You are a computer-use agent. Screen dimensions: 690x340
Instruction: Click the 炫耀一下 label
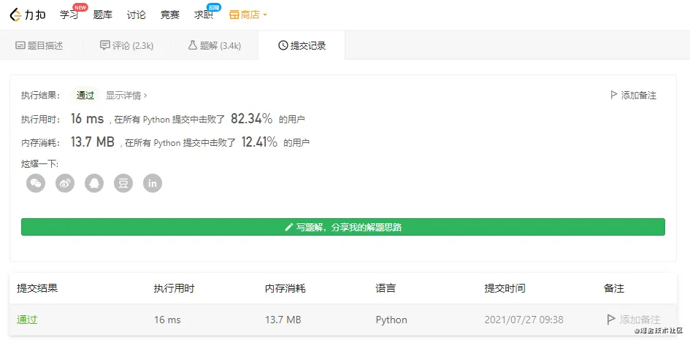(39, 164)
